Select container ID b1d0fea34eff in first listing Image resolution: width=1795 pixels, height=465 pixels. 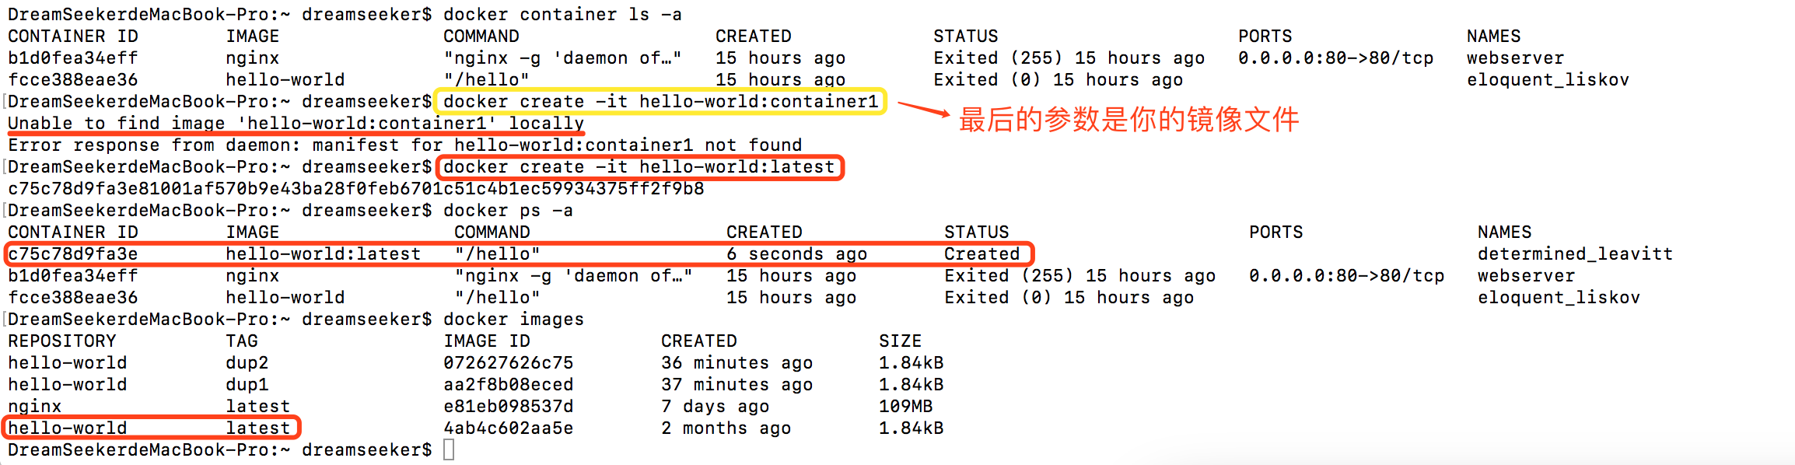coord(73,58)
